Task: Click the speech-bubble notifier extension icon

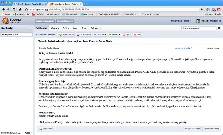Action: pos(214,10)
